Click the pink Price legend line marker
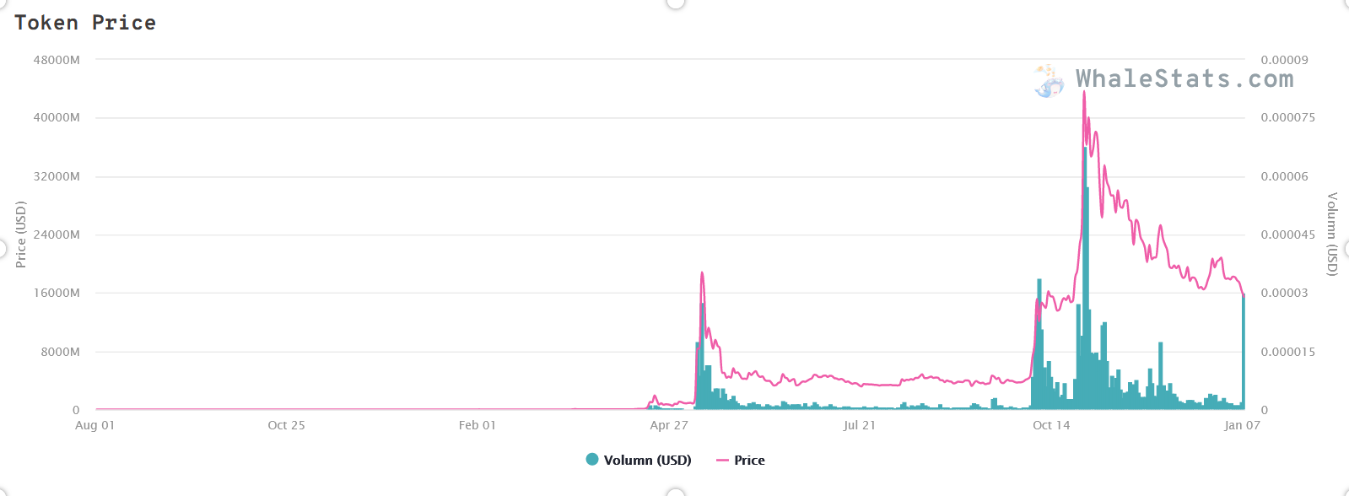This screenshot has height=496, width=1349. coord(722,461)
